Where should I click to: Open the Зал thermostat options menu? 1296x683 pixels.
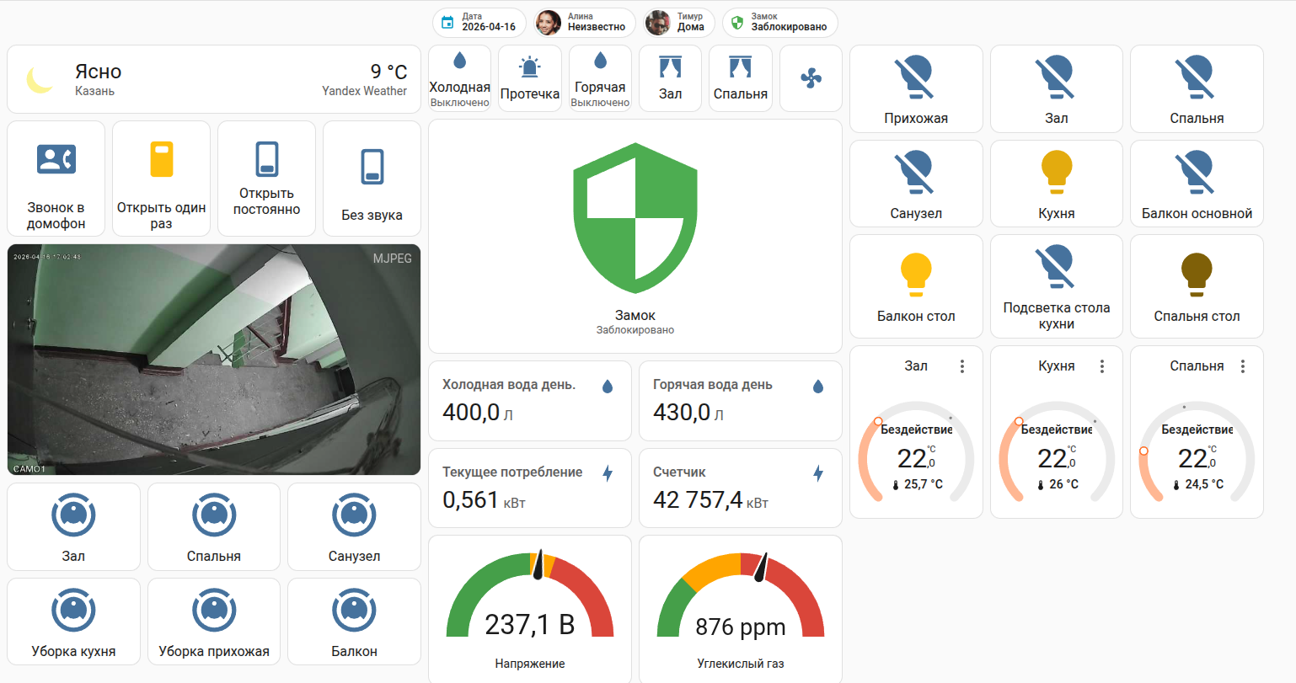(x=961, y=366)
